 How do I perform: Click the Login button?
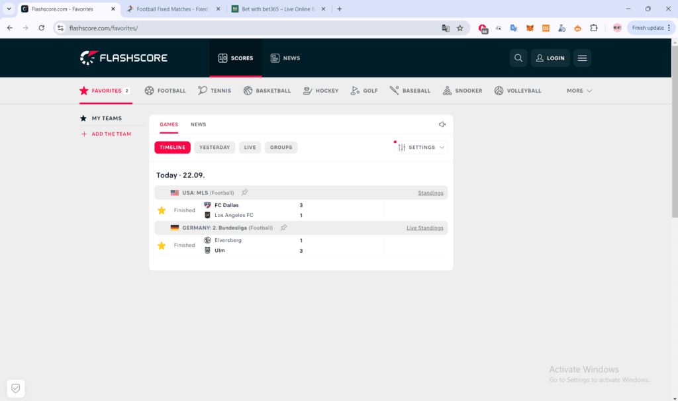550,58
